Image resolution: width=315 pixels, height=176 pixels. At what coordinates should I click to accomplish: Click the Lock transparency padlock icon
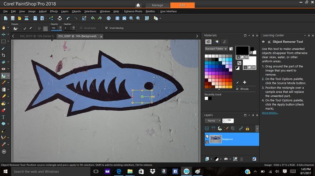coord(247,129)
